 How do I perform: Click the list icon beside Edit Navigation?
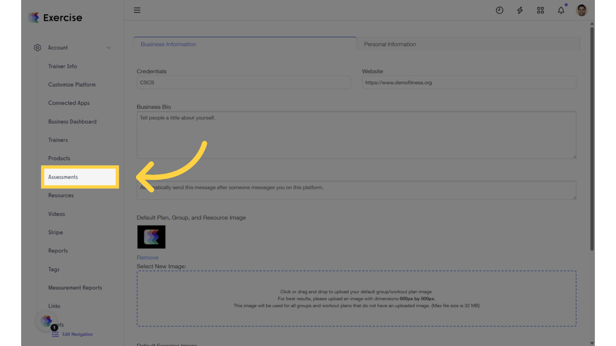pos(56,334)
